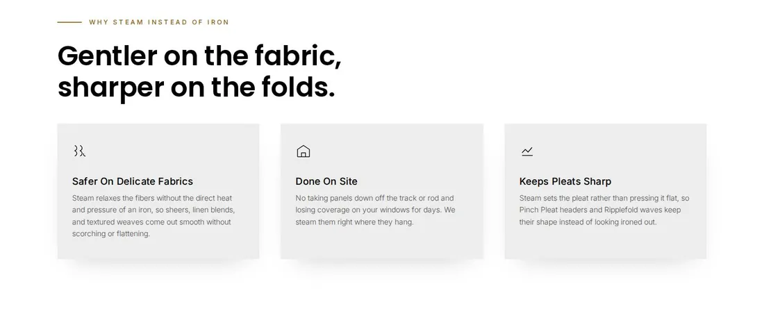Click the word 'folds.' in the headline
Screen dimensions: 764x327
tap(298, 87)
